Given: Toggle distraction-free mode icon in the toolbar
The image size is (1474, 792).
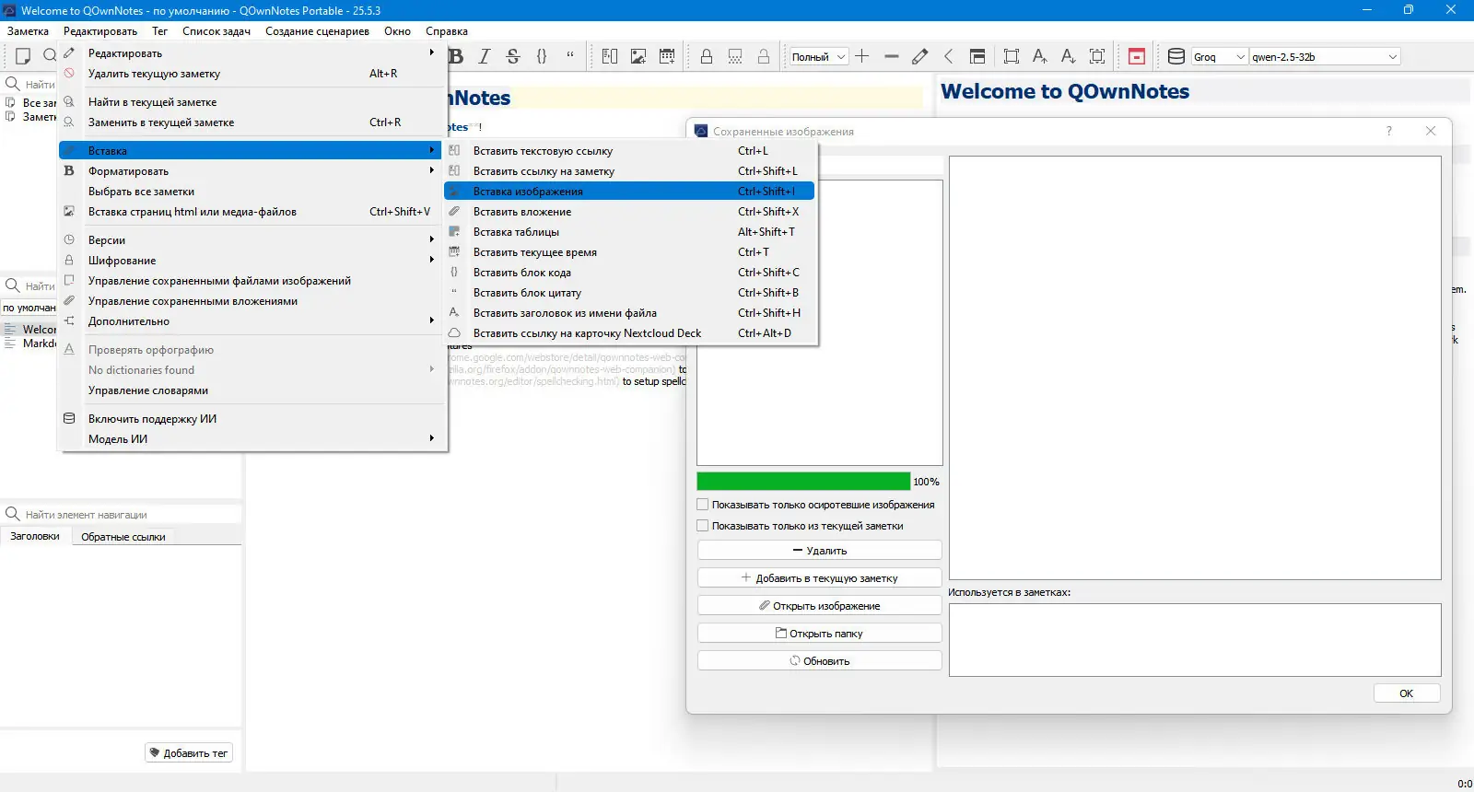Looking at the screenshot, I should point(1012,56).
